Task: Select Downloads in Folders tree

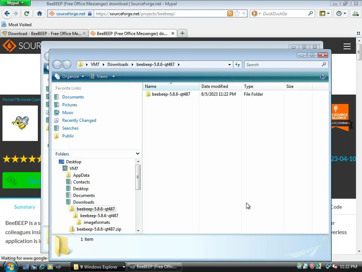Action: point(83,202)
